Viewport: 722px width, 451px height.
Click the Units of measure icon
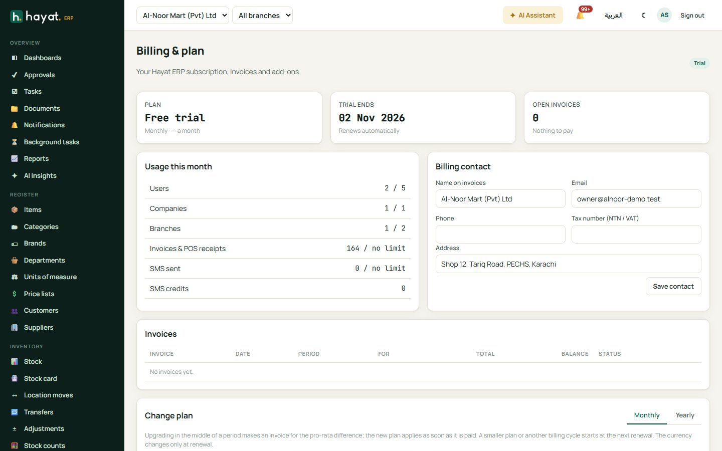(15, 277)
